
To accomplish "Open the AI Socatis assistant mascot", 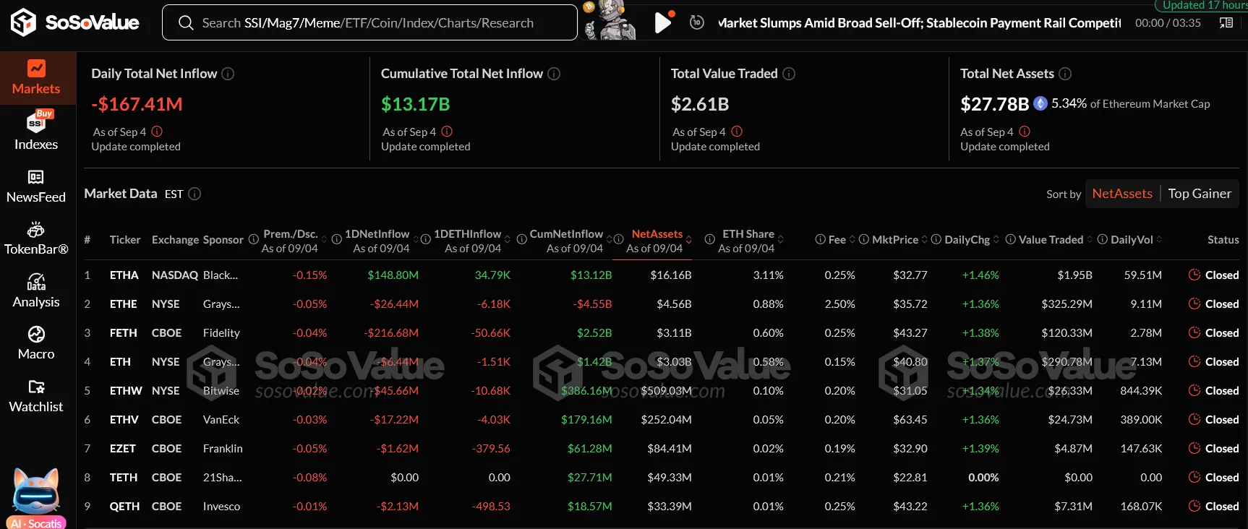I will coord(36,499).
